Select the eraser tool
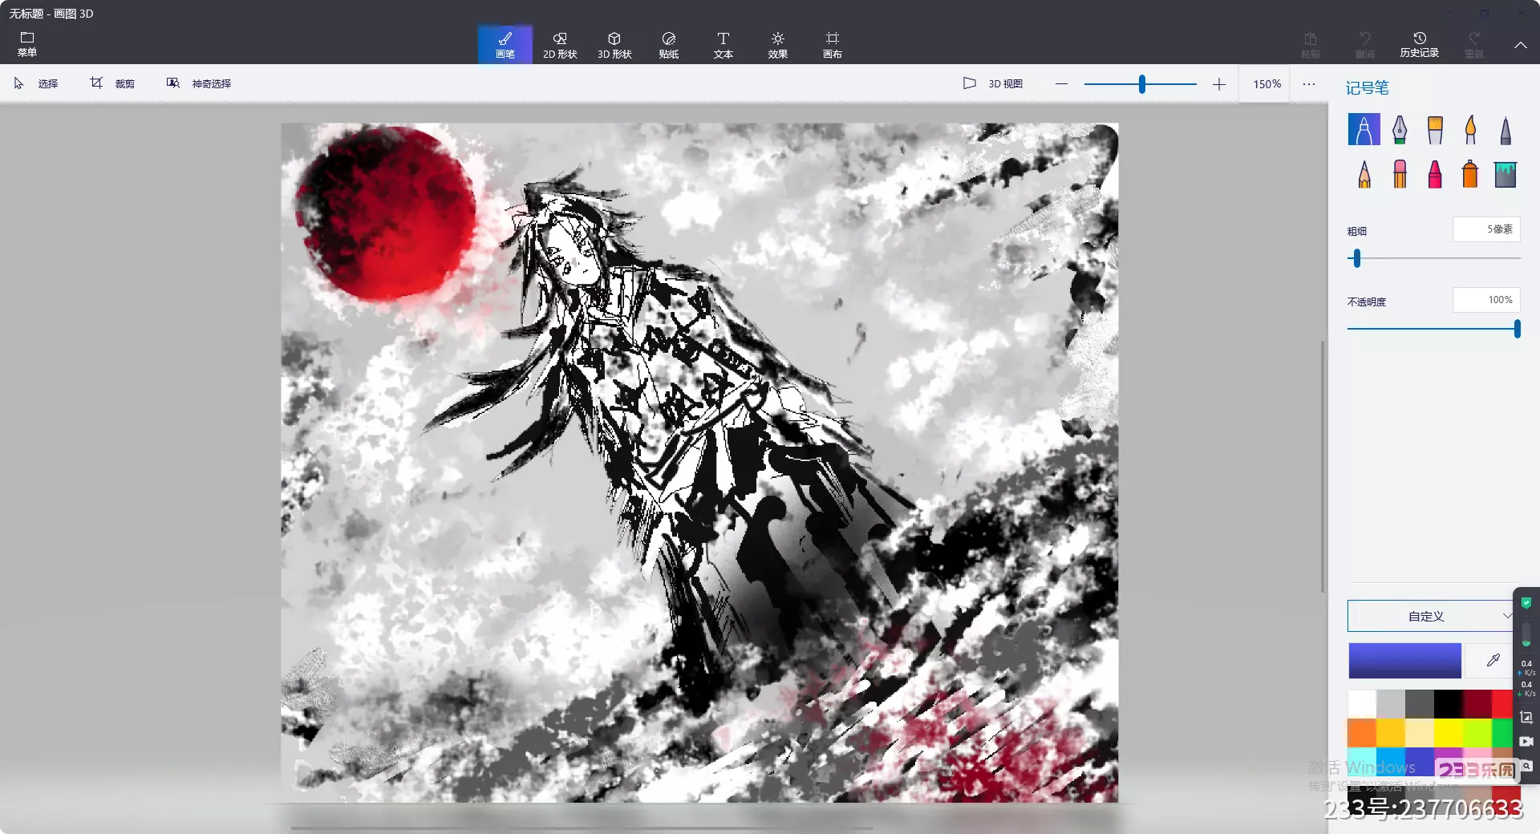 1400,174
